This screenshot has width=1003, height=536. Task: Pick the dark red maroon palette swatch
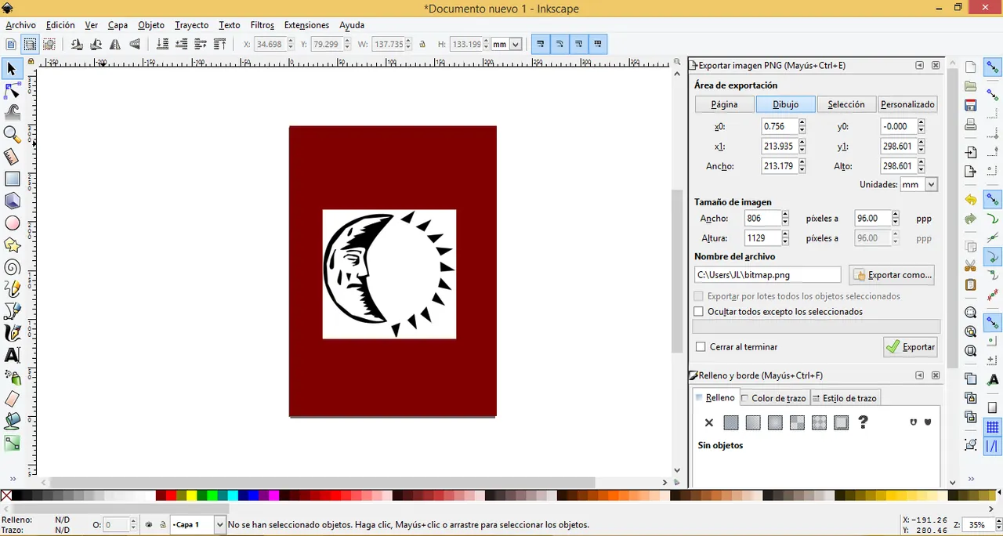point(161,495)
